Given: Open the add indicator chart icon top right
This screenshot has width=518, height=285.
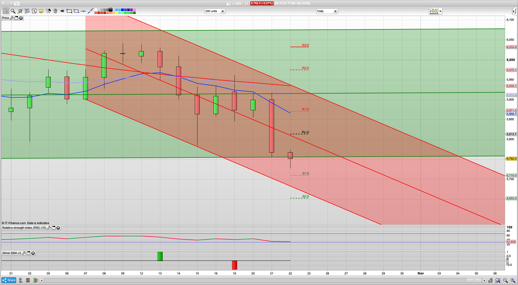Looking at the screenshot, I should [x=434, y=11].
